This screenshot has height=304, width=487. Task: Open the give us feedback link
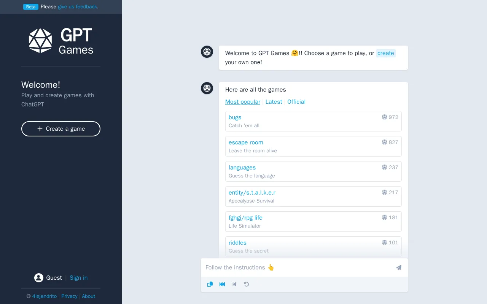[x=78, y=7]
